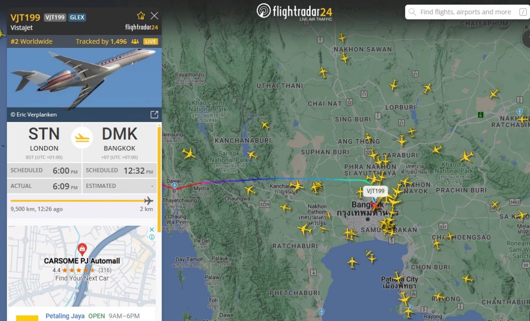
Task: Open the aircraft photo in external link
Action: [x=154, y=115]
